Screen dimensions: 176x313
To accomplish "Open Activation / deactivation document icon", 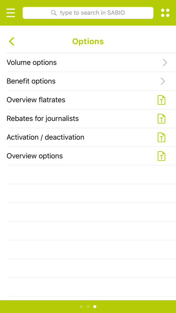I will pyautogui.click(x=161, y=137).
